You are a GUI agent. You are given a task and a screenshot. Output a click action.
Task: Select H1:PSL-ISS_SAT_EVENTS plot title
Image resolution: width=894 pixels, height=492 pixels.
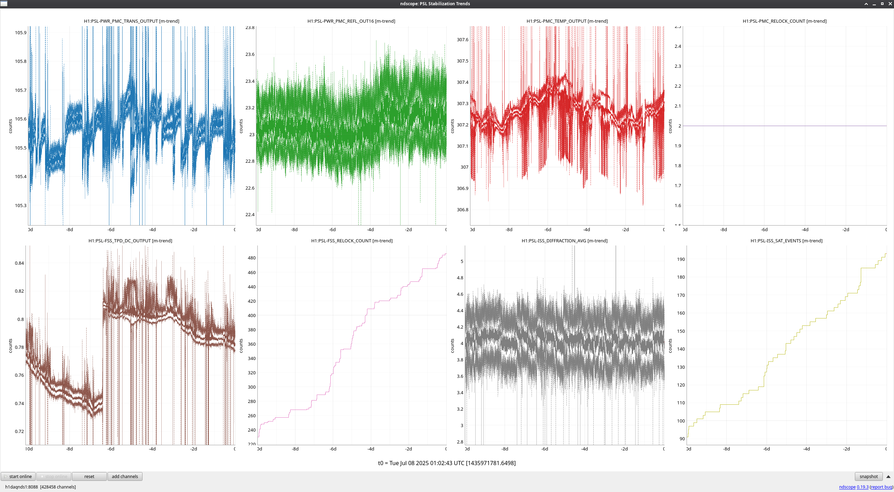tap(786, 241)
